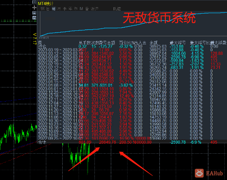Open the M tab

(81, 9)
